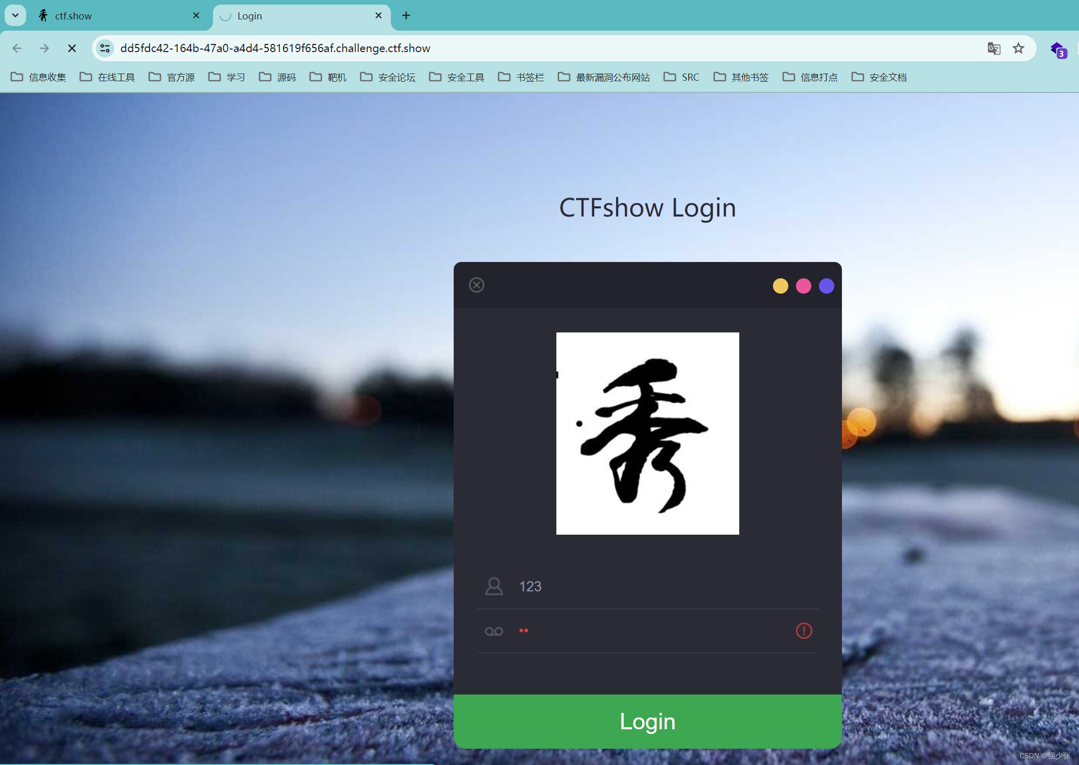
Task: Open the 书签栏 bookmark folder
Action: [521, 77]
